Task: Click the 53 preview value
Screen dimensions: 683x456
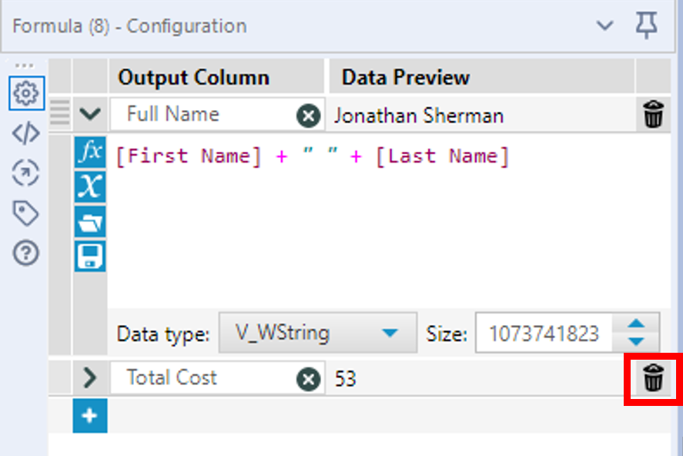Action: tap(346, 379)
